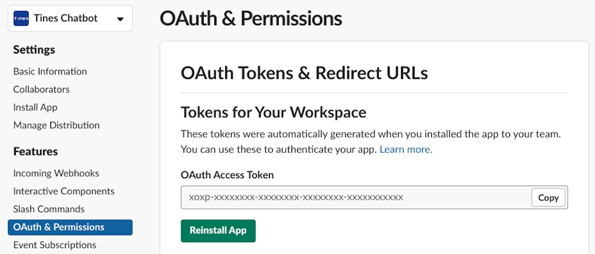Open the Tines Chatbot app switcher dropdown
Screen dimensions: 595x254
(65, 19)
